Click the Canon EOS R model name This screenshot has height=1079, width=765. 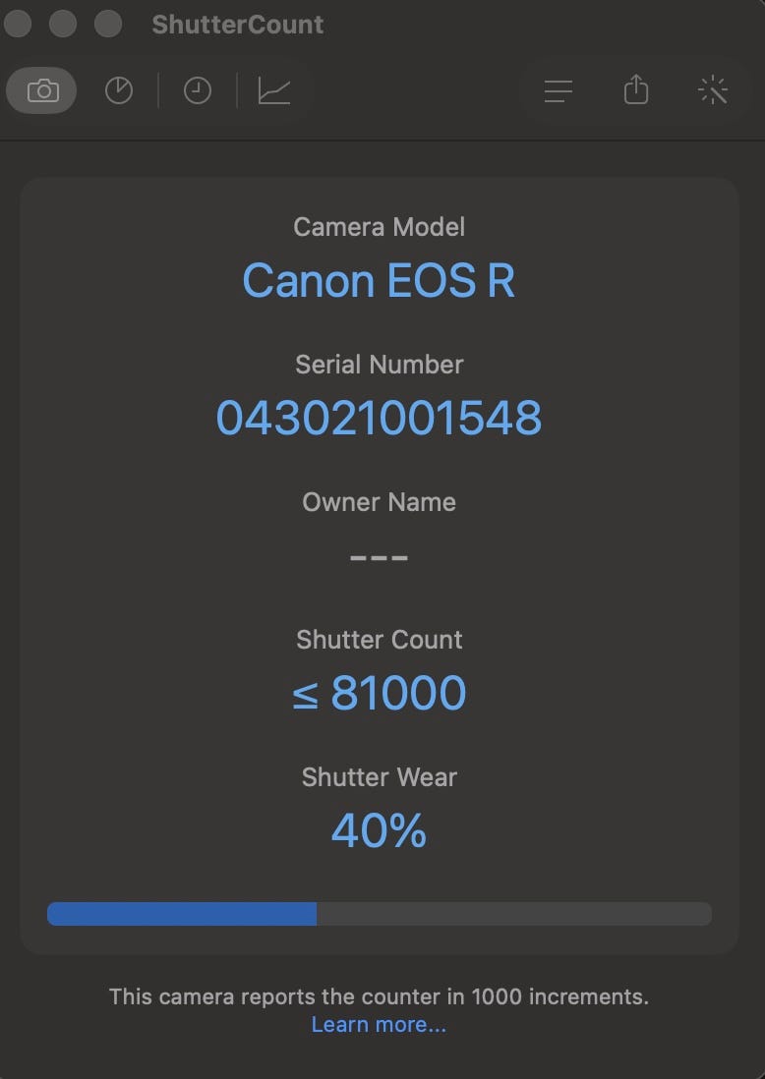pos(379,281)
